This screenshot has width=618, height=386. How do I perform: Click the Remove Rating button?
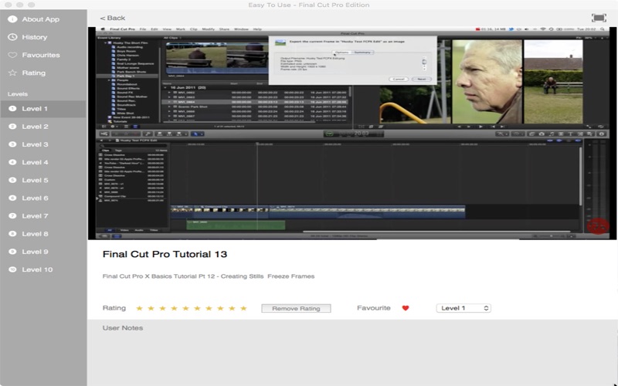pyautogui.click(x=296, y=308)
